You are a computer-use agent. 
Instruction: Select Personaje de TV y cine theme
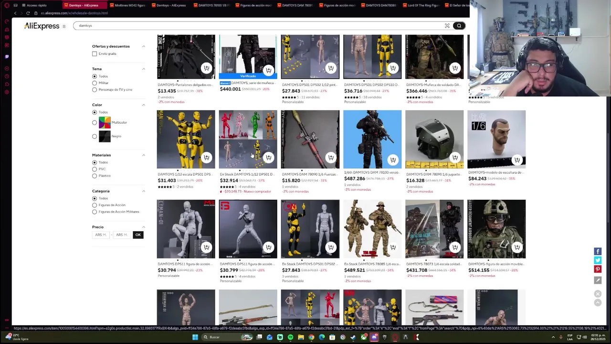coord(95,90)
